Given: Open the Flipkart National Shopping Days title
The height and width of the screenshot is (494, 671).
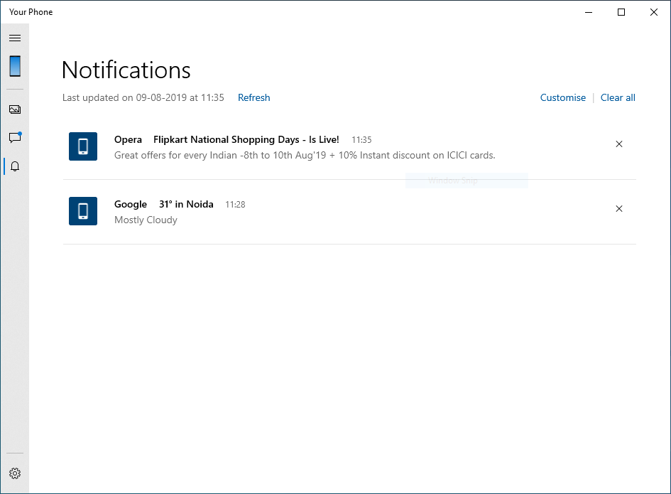Looking at the screenshot, I should (246, 140).
